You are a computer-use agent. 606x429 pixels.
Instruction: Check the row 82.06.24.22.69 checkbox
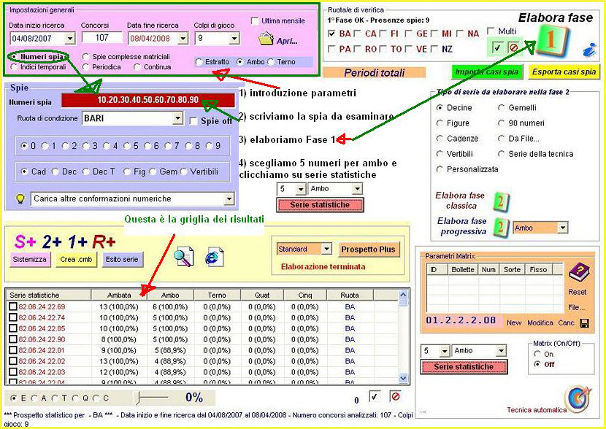(12, 306)
